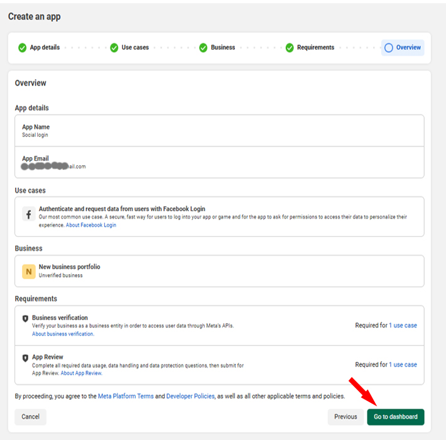
Task: Click the Previous button
Action: tap(345, 417)
